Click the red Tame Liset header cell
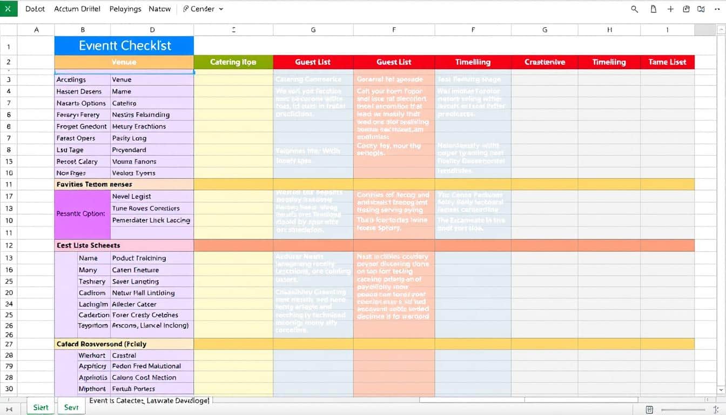Viewport: 726px width, 415px height. 667,62
